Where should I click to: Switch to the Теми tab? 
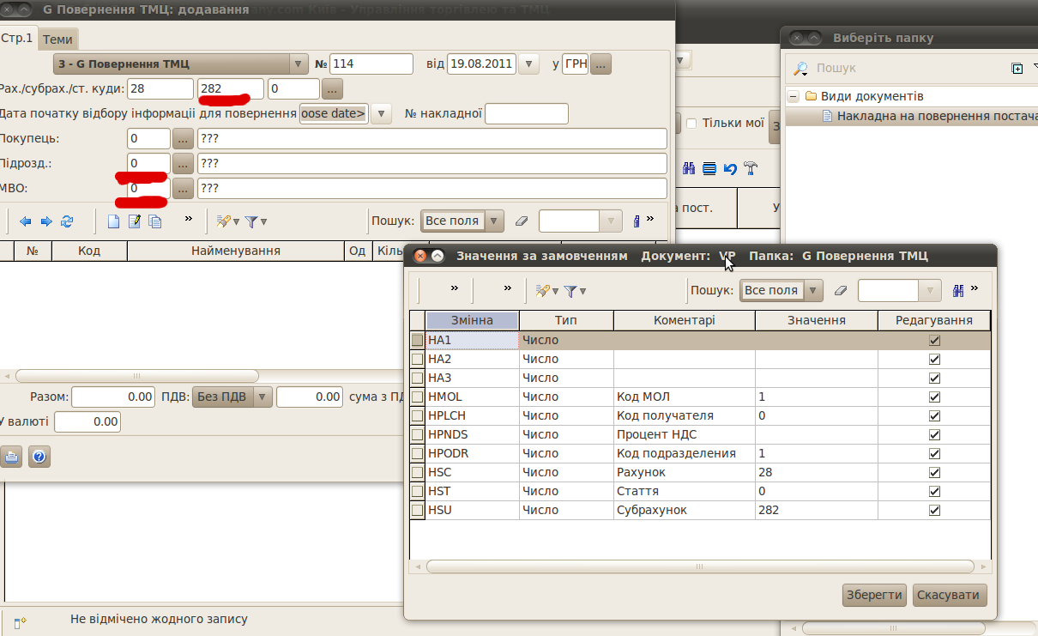pyautogui.click(x=57, y=39)
